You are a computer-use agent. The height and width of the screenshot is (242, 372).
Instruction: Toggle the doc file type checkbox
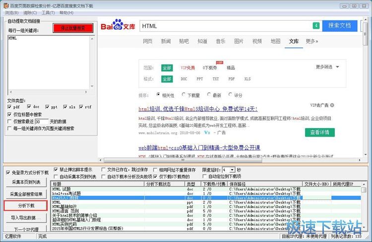29,106
